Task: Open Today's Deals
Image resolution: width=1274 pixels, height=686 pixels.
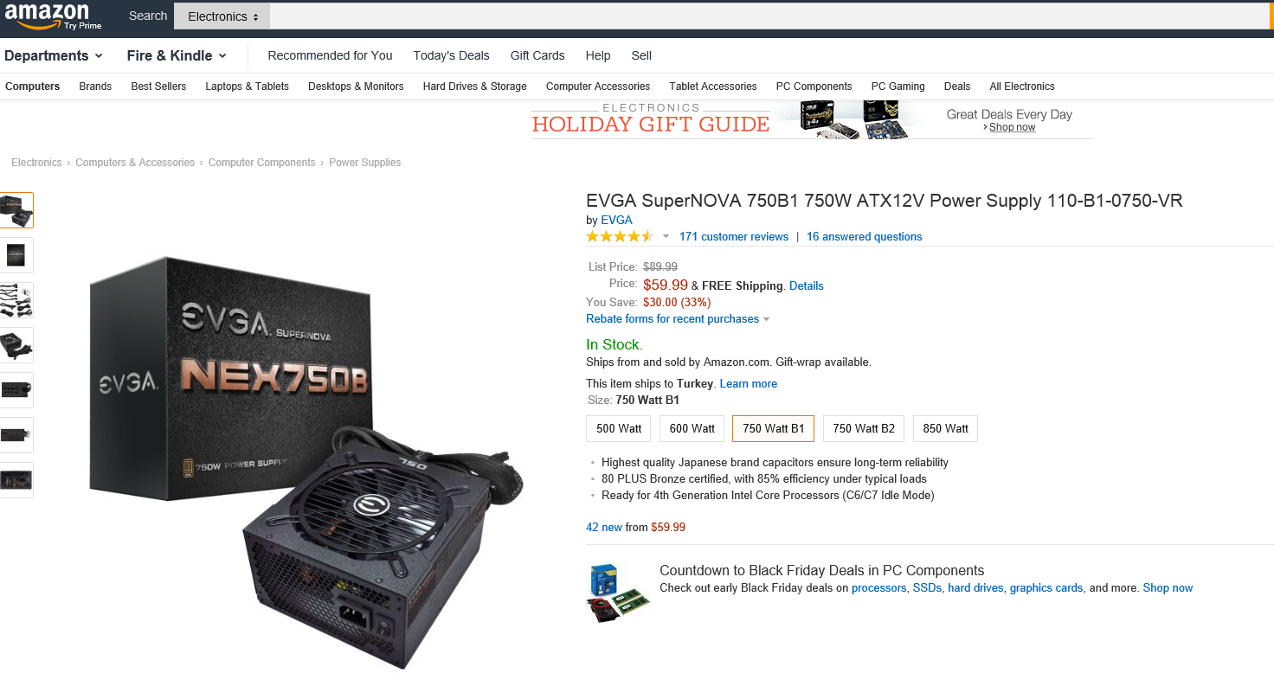Action: 451,55
